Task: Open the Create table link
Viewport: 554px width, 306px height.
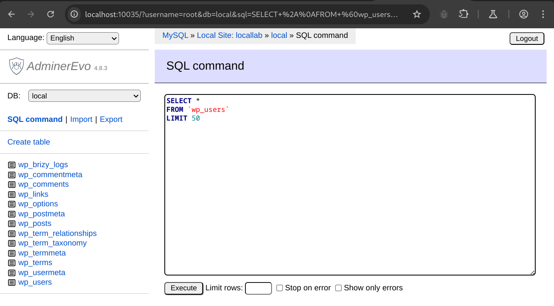Action: [x=29, y=142]
